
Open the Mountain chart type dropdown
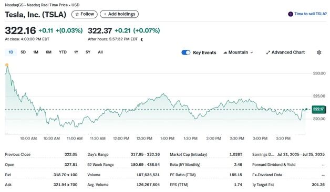click(238, 52)
